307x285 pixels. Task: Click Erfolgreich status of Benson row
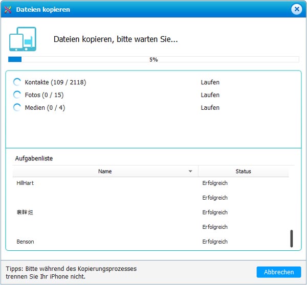pyautogui.click(x=215, y=242)
